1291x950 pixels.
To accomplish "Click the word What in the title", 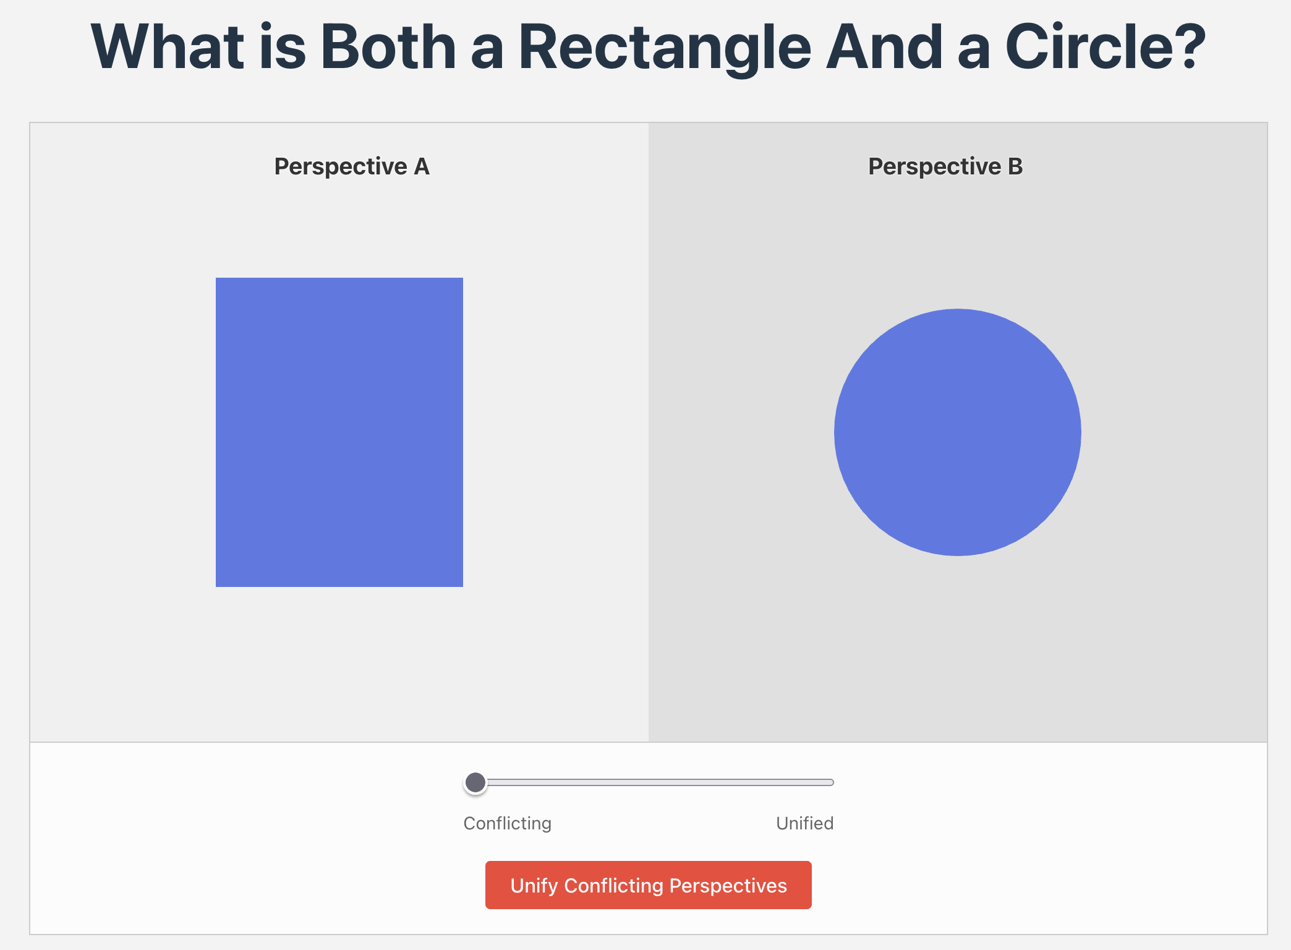I will click(x=168, y=47).
